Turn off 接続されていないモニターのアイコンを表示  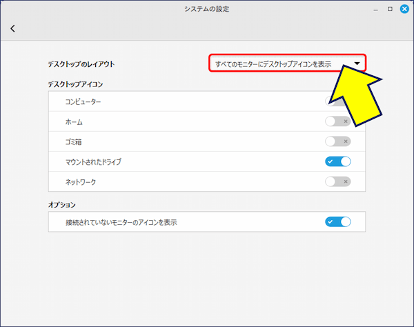(x=338, y=221)
